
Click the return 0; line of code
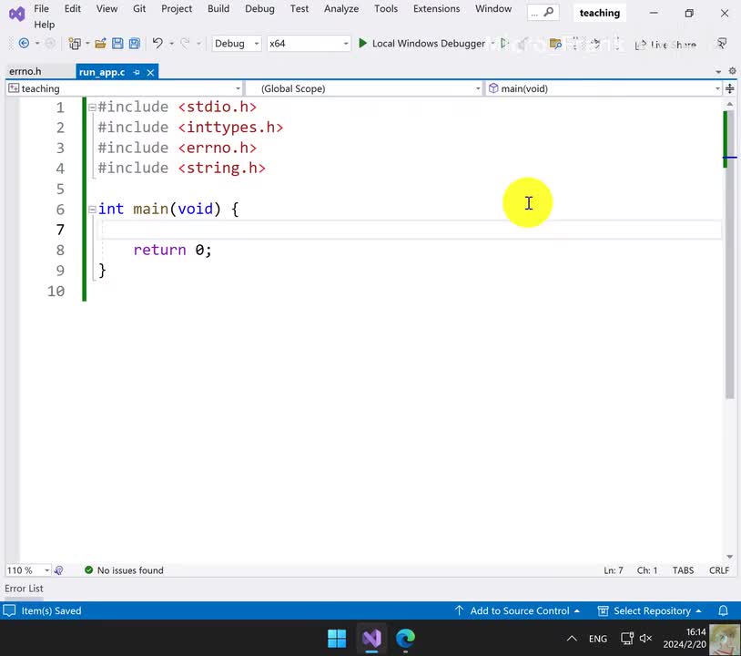click(172, 250)
